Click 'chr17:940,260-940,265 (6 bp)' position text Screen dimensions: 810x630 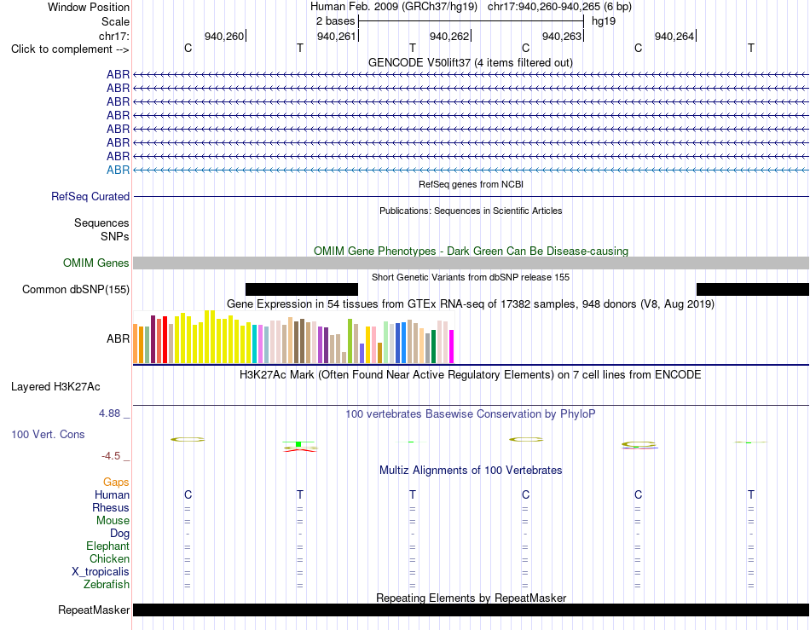559,7
